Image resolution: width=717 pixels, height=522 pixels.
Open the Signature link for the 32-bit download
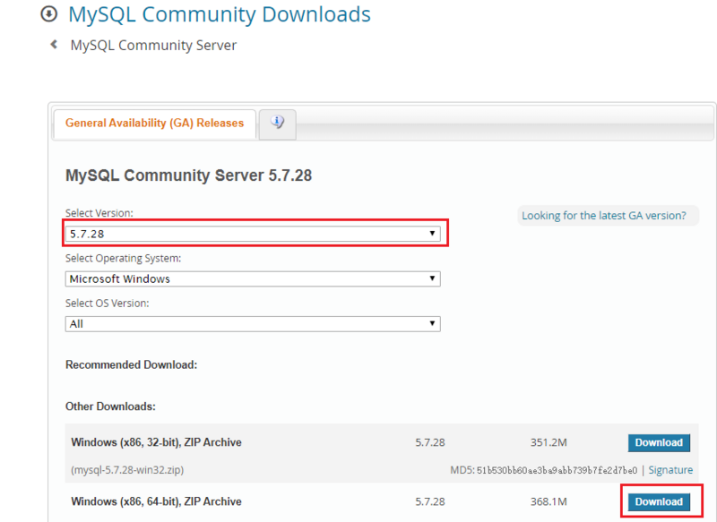[x=670, y=470]
